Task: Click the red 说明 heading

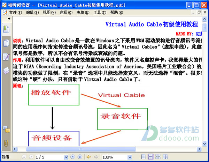Action: 17,40
